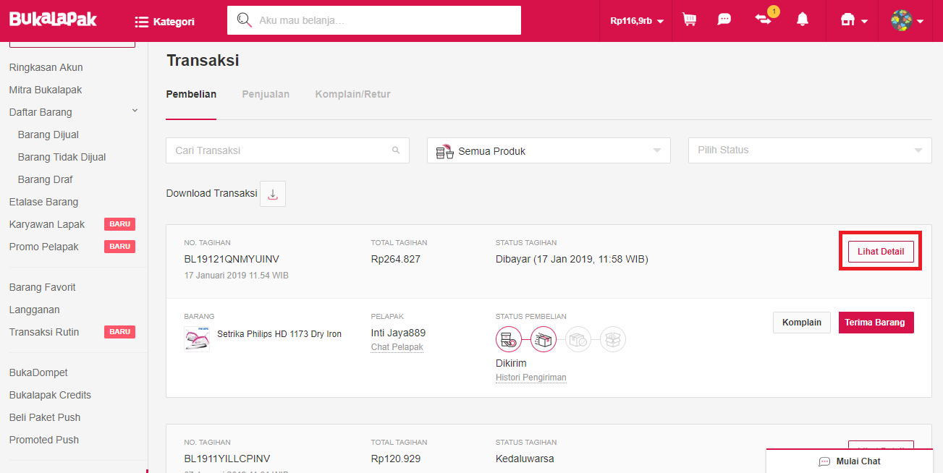
Task: Open Bukalapak Credits in sidebar
Action: 50,395
